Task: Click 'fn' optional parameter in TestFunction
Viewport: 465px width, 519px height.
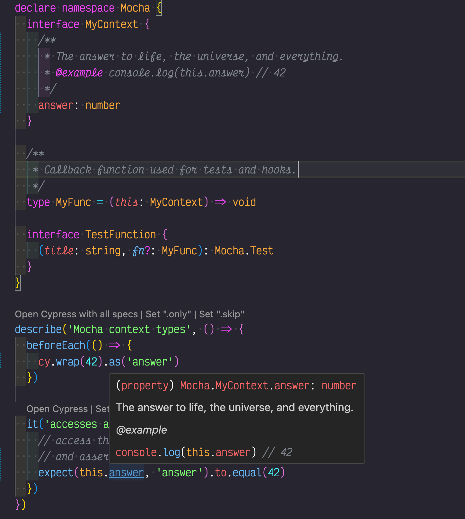Action: click(x=138, y=251)
